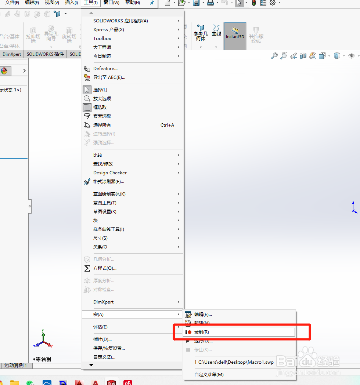The width and height of the screenshot is (360, 385).
Task: Open the Options gear icon
Action: pyautogui.click(x=273, y=3)
